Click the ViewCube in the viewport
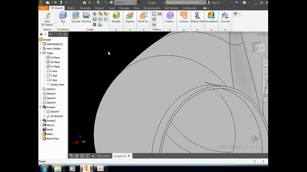 pyautogui.click(x=259, y=47)
